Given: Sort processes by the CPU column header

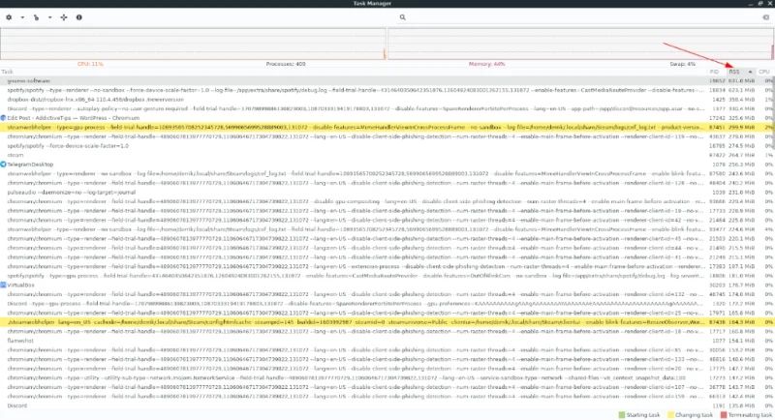Looking at the screenshot, I should tap(764, 72).
